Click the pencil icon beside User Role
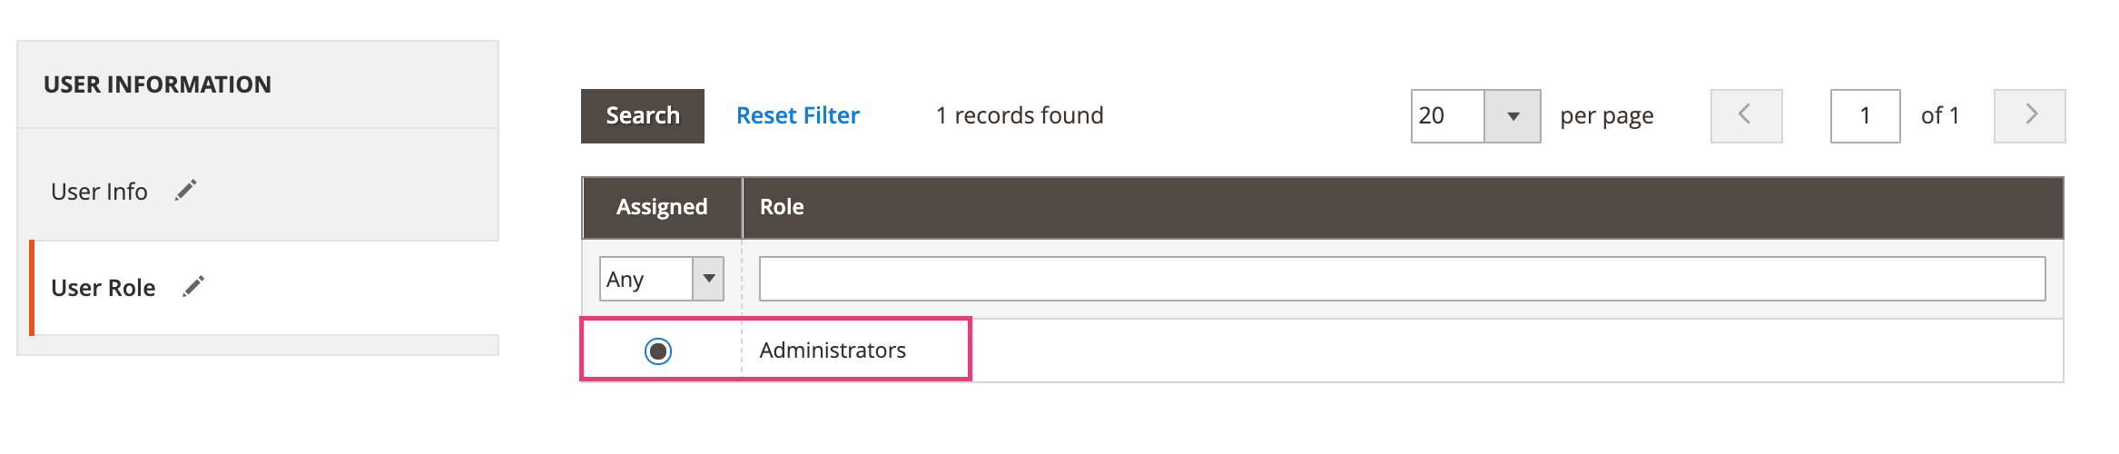Image resolution: width=2119 pixels, height=454 pixels. (193, 287)
